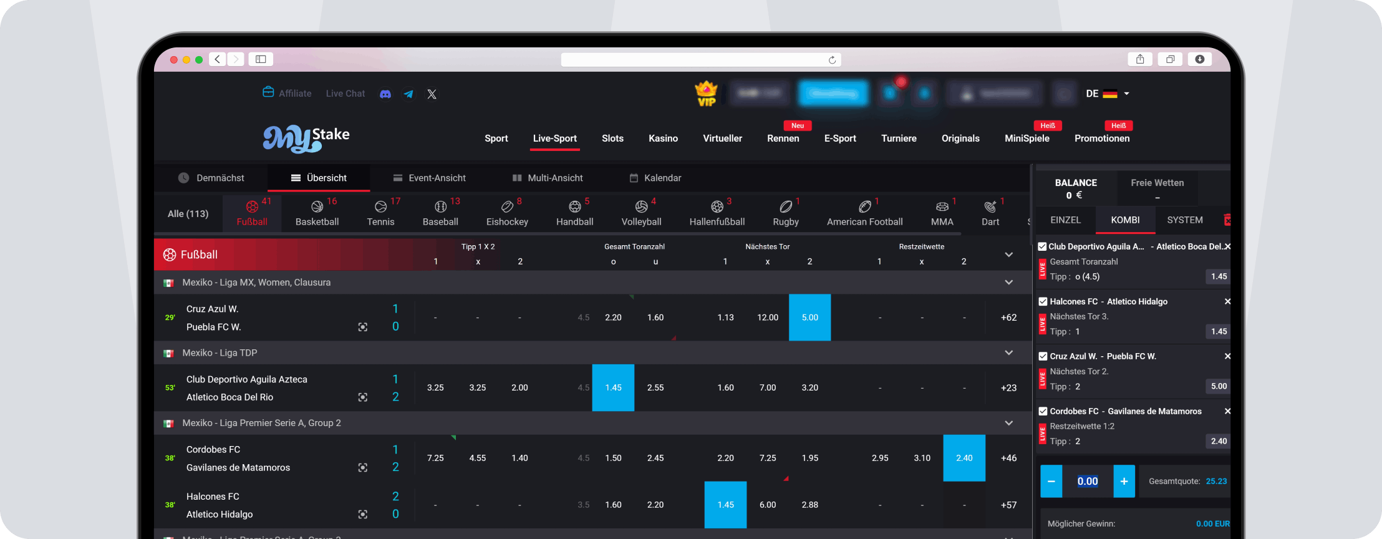Open live tracker for Halcones FC match

(362, 515)
